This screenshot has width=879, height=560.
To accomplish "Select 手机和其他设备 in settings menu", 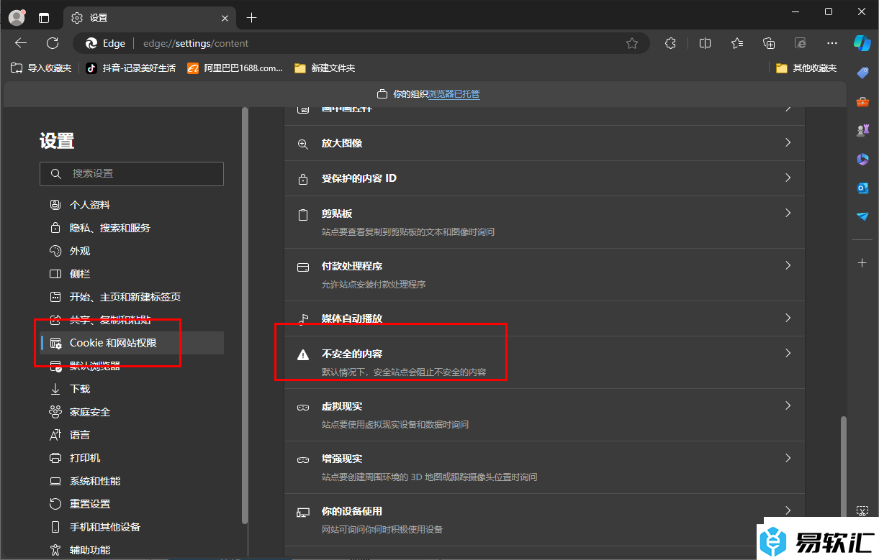I will (x=132, y=527).
